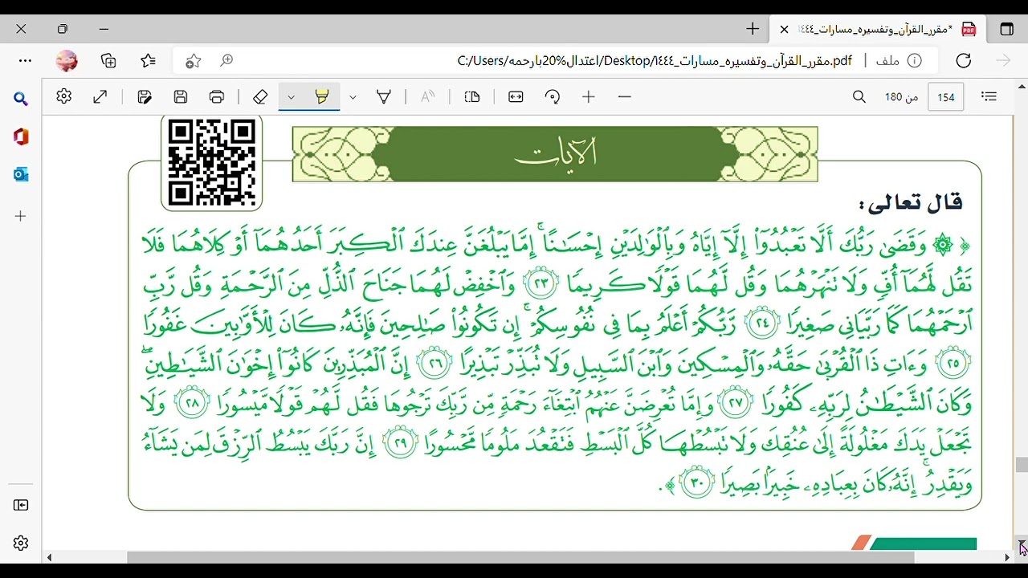Select the مقرر_القرآن_وتفسيره tab
Image resolution: width=1028 pixels, height=578 pixels.
(x=876, y=29)
